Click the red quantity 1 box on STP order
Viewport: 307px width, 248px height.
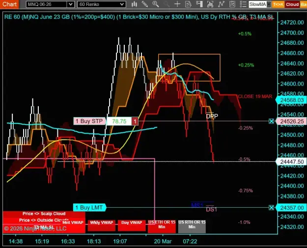(x=135, y=121)
